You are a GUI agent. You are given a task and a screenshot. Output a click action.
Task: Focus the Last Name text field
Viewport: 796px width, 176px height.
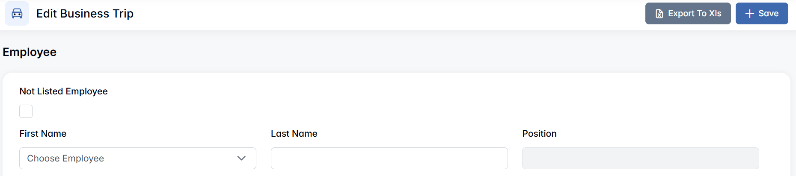[x=389, y=158]
